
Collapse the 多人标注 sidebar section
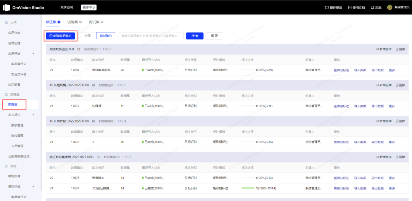pyautogui.click(x=33, y=115)
